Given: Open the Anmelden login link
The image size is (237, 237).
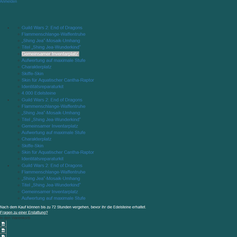Looking at the screenshot, I should click(x=8, y=2).
